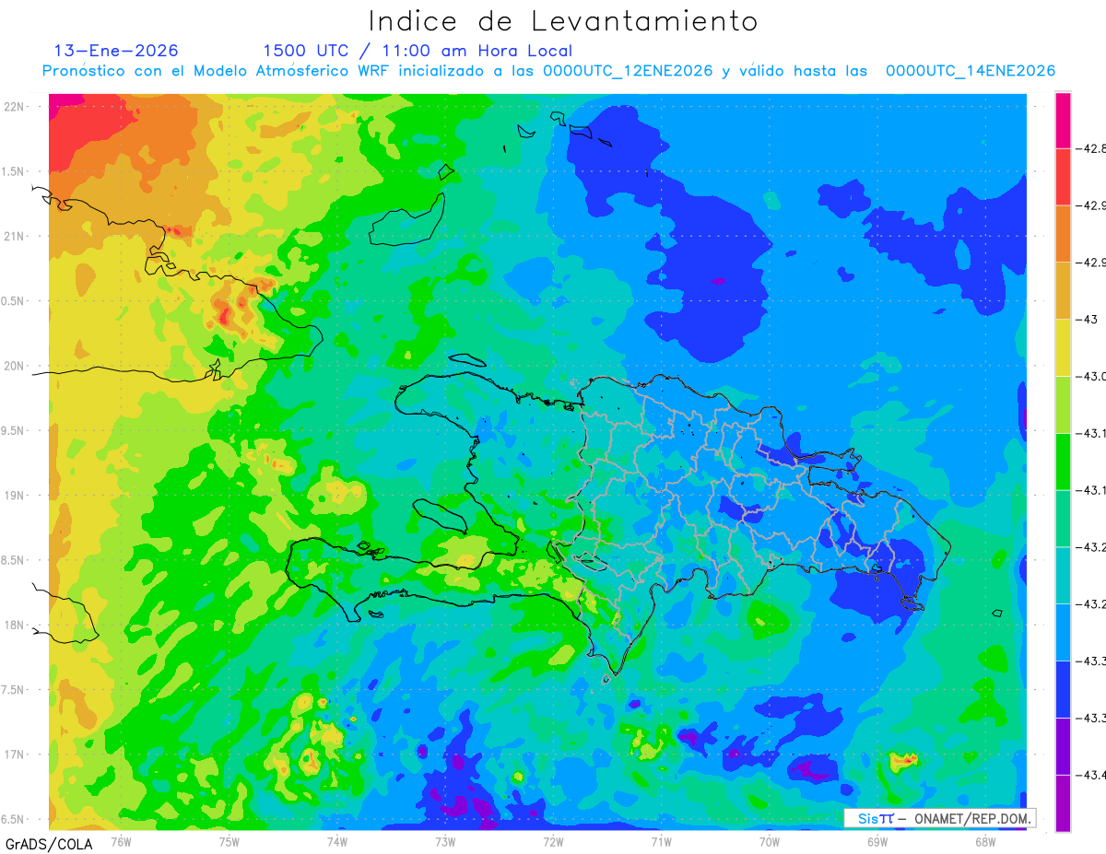Screen dimensions: 1106x854
Task: Pick the gold swatch above the -43 label
Action: tap(1063, 291)
